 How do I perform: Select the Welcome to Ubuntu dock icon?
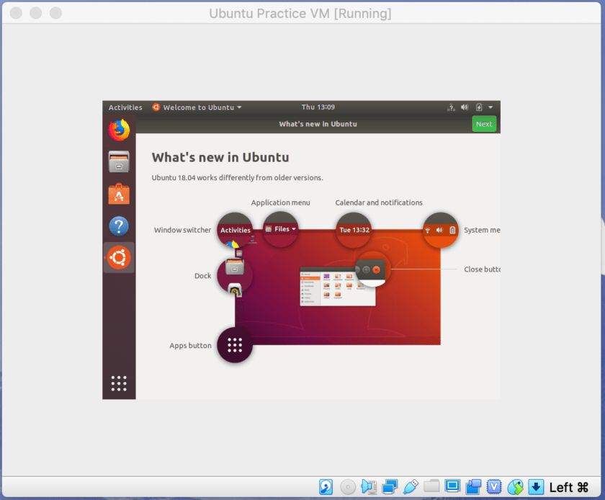point(119,257)
